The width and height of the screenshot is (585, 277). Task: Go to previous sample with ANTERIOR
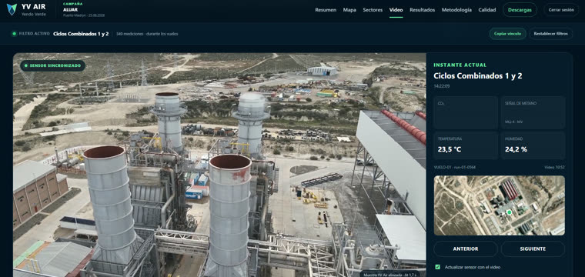[x=465, y=249]
